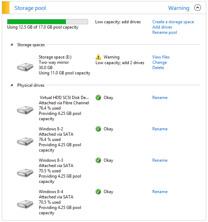Delete the Storage space (E:)
The image size is (208, 222).
tap(158, 68)
